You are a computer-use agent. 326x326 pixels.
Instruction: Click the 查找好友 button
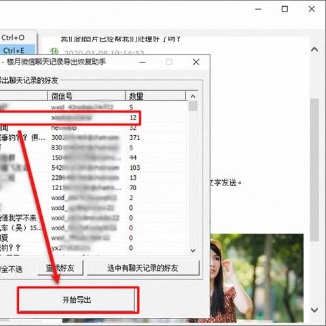coord(60,268)
